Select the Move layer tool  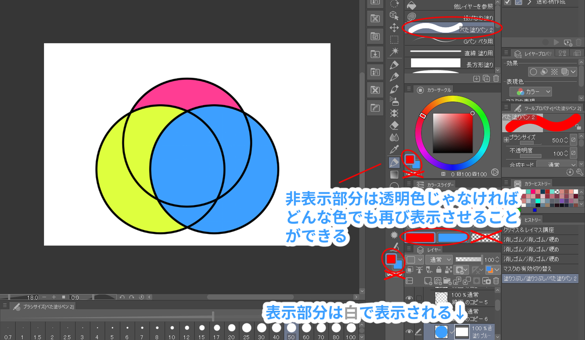tap(394, 28)
